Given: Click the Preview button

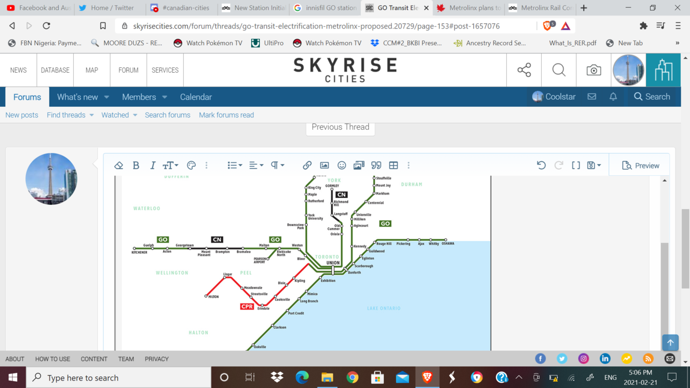Looking at the screenshot, I should click(640, 165).
